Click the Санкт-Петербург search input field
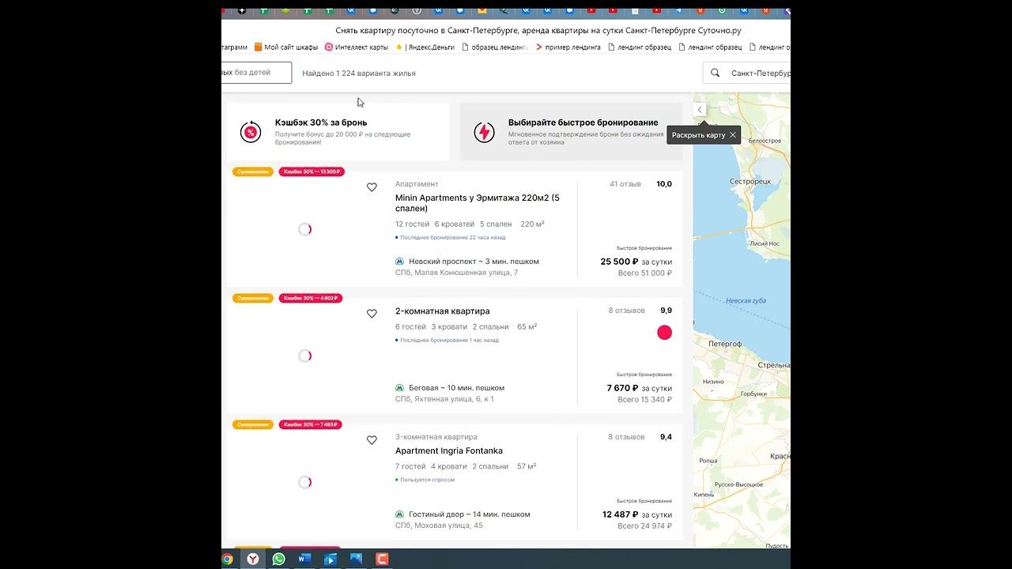Viewport: 1012px width, 569px height. click(x=747, y=73)
